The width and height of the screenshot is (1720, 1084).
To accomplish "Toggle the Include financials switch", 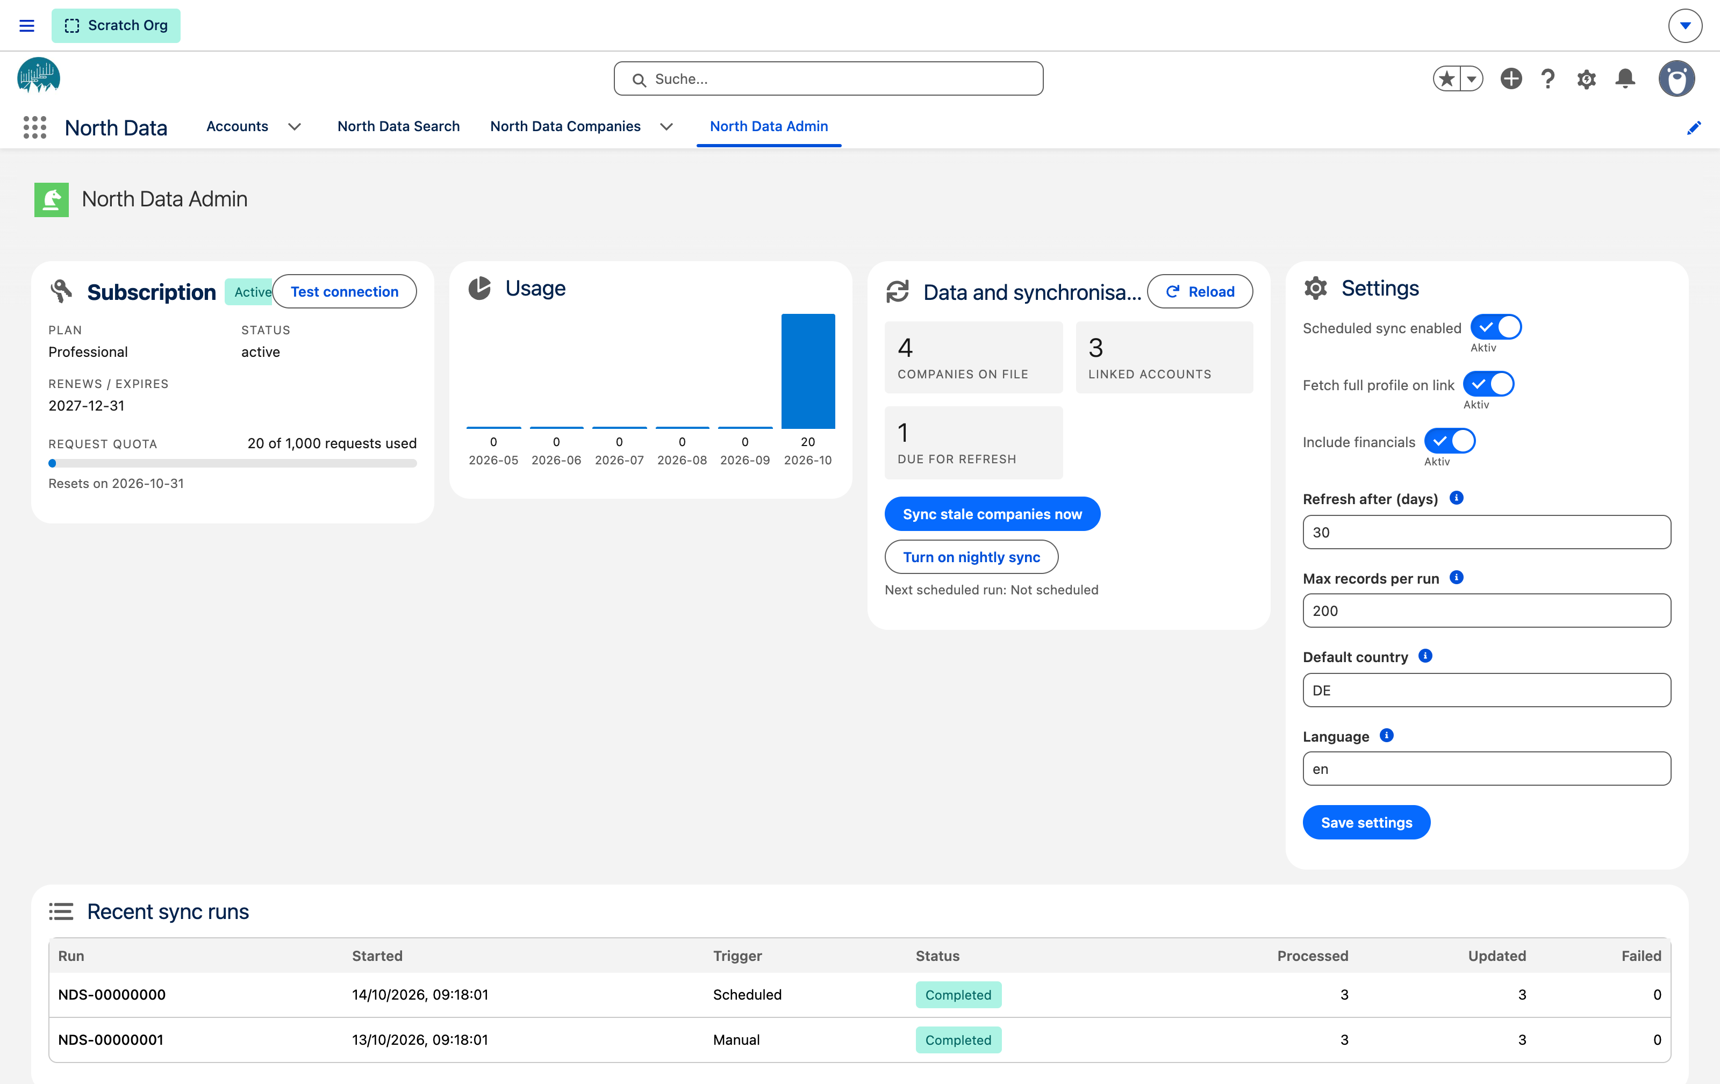I will pos(1450,441).
